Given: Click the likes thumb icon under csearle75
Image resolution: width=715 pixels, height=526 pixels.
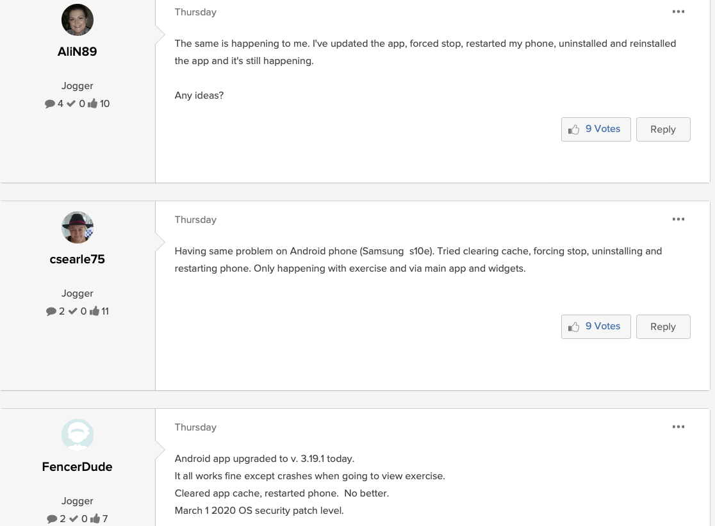Looking at the screenshot, I should [95, 311].
